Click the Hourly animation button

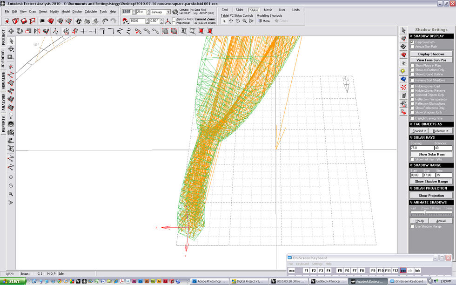(419, 221)
